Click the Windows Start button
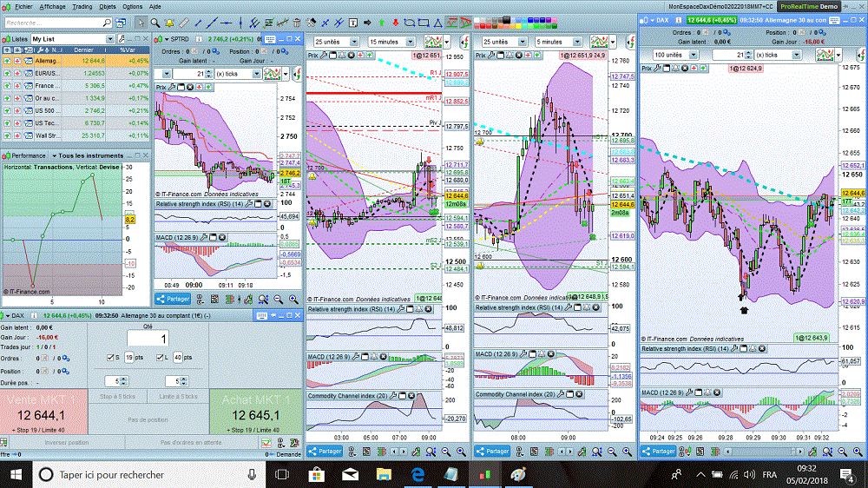The height and width of the screenshot is (488, 868). 16,475
